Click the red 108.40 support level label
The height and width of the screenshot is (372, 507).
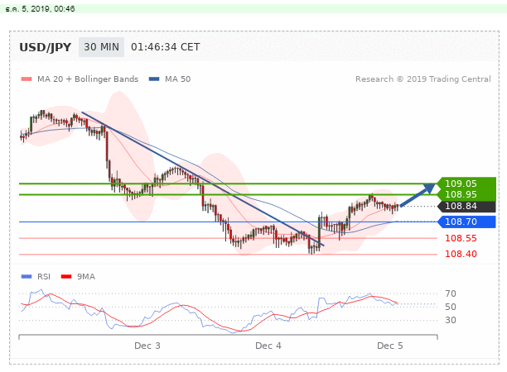pos(460,254)
